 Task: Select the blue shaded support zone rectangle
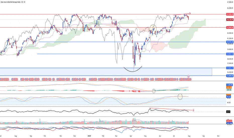pyautogui.click(x=106, y=72)
